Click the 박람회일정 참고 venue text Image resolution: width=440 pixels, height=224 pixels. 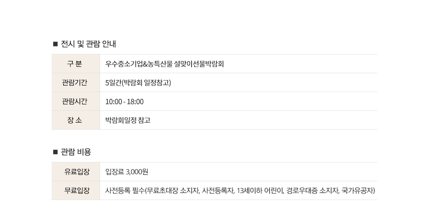(128, 120)
